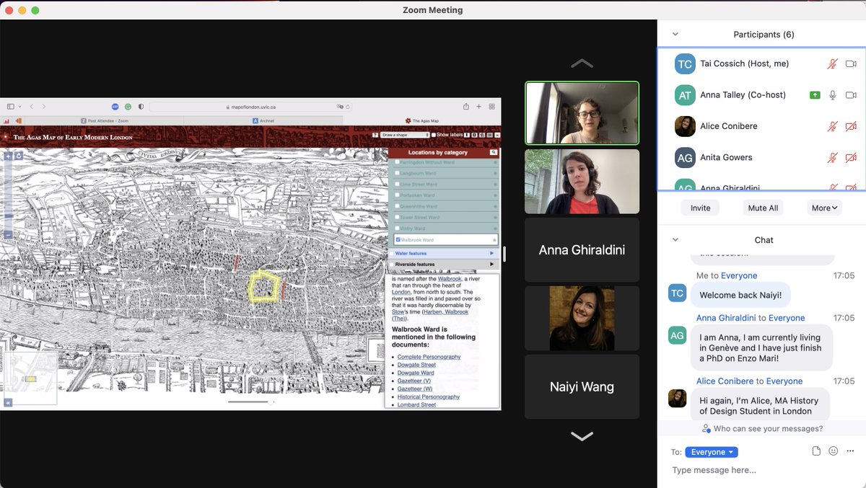Open the Gazetteer (V) link
This screenshot has height=488, width=866.
click(414, 381)
